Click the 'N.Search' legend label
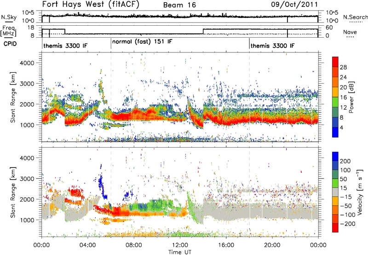The width and height of the screenshot is (368, 255). coord(355,17)
